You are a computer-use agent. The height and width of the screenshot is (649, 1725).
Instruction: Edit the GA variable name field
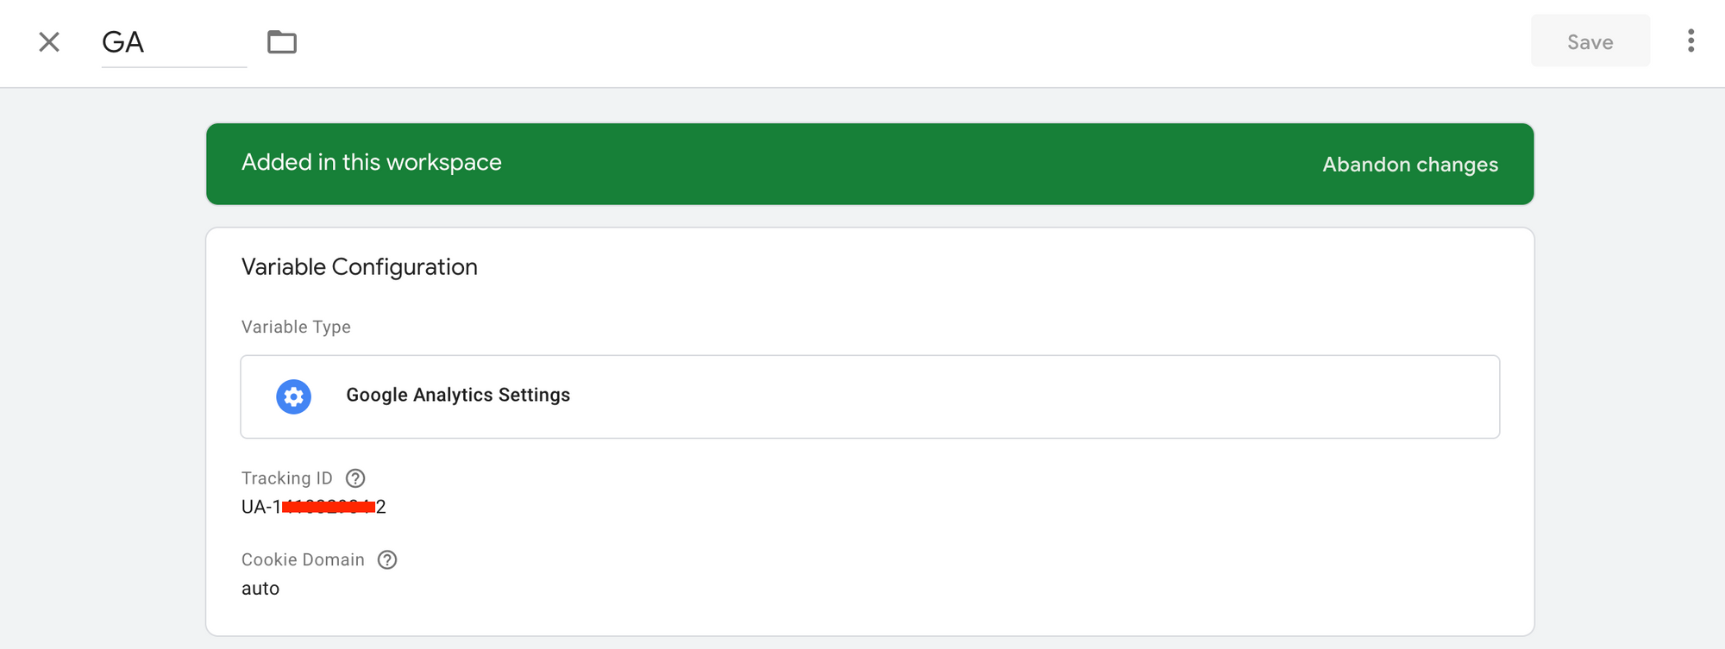click(x=174, y=43)
